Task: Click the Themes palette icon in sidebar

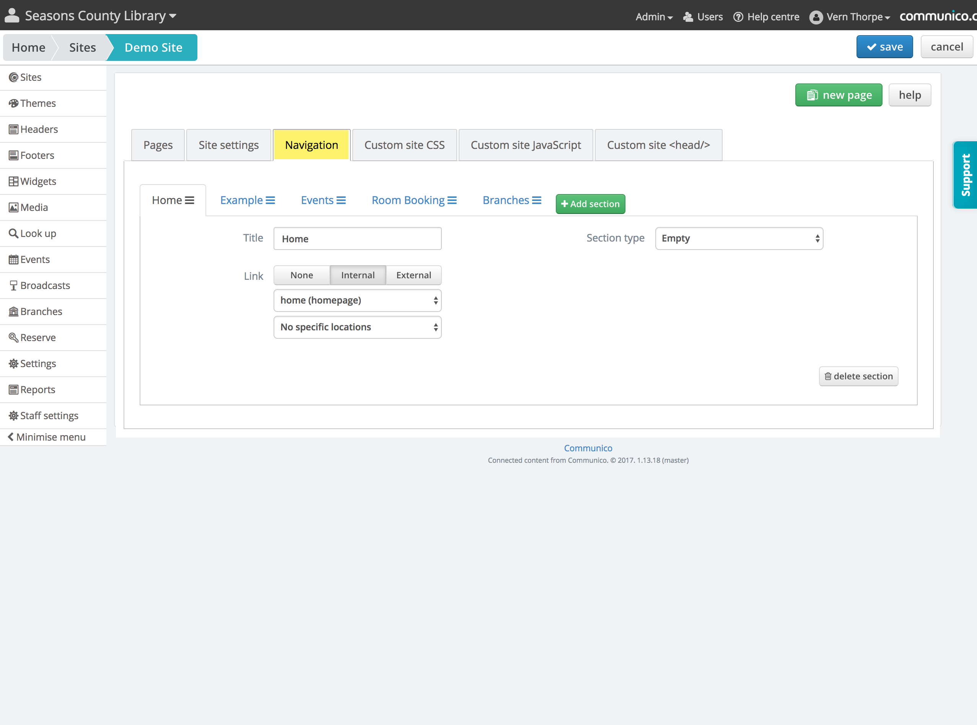Action: tap(14, 103)
